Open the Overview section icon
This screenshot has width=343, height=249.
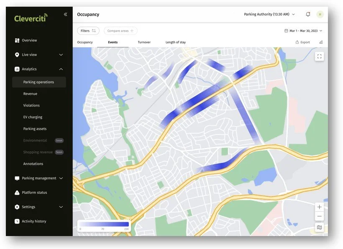tap(16, 40)
